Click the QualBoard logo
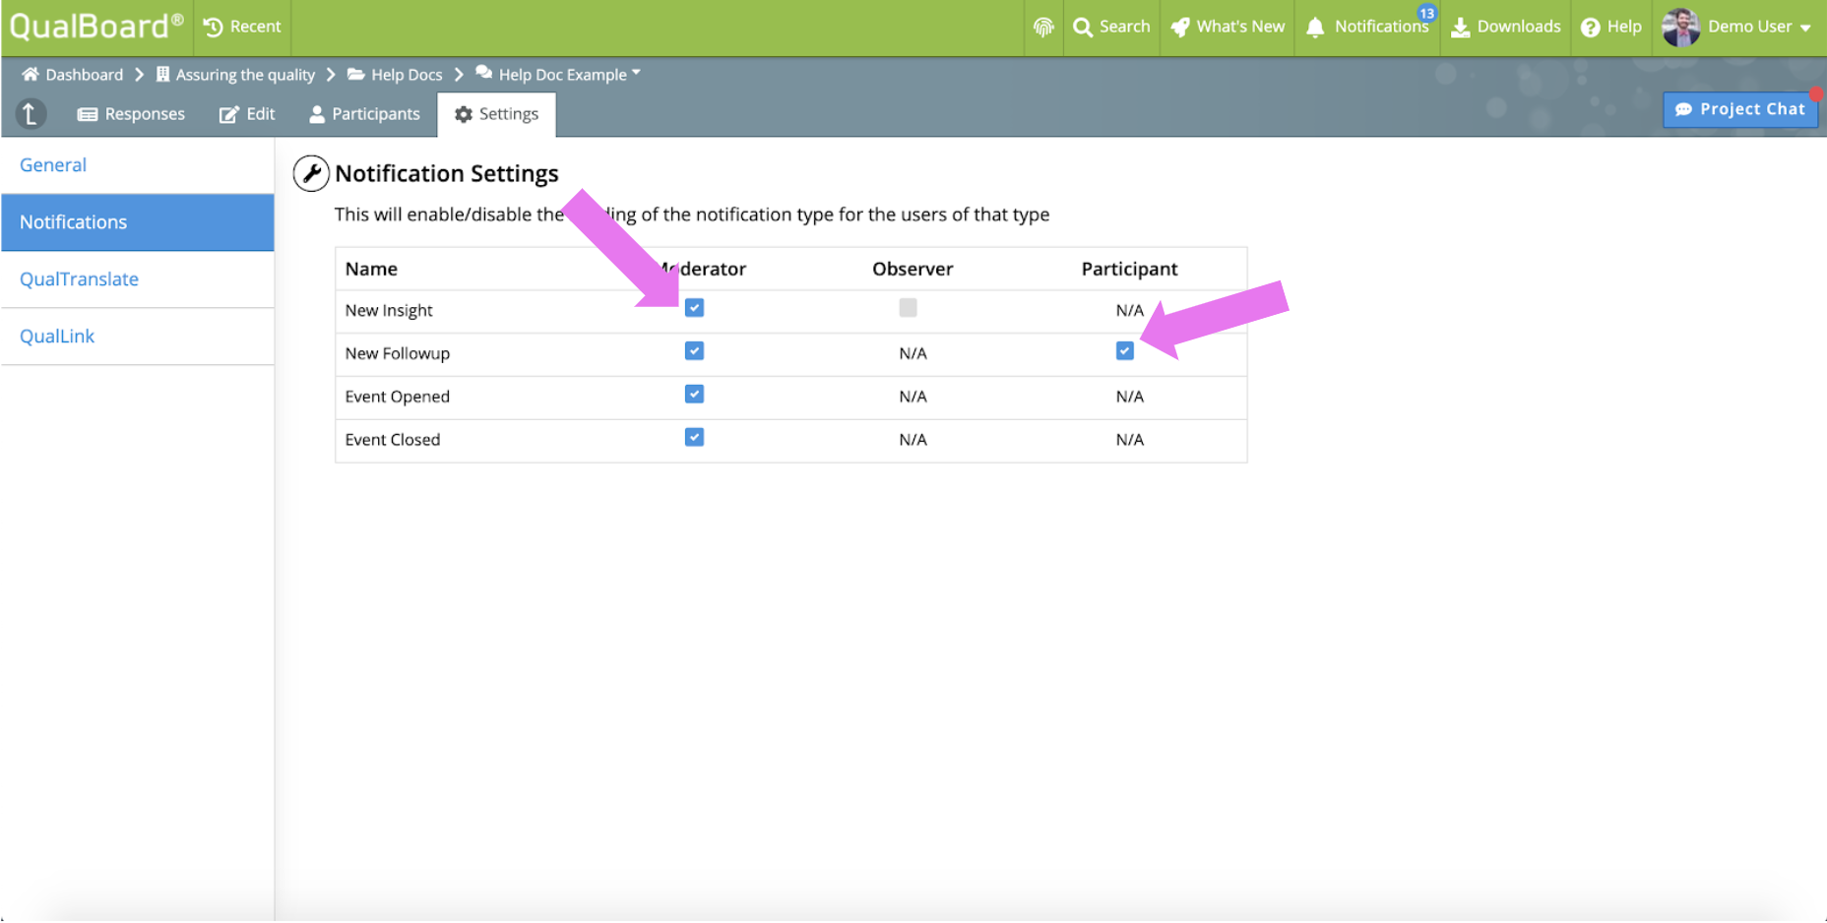 (95, 26)
